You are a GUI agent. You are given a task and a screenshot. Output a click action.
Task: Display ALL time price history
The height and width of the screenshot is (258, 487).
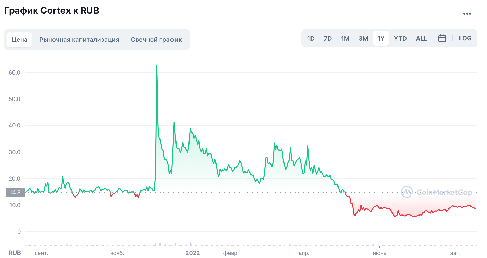click(421, 38)
